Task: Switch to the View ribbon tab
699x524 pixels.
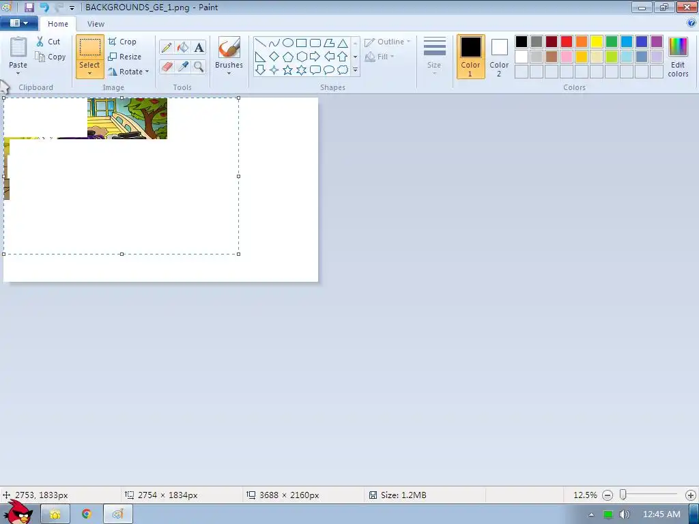Action: 96,24
